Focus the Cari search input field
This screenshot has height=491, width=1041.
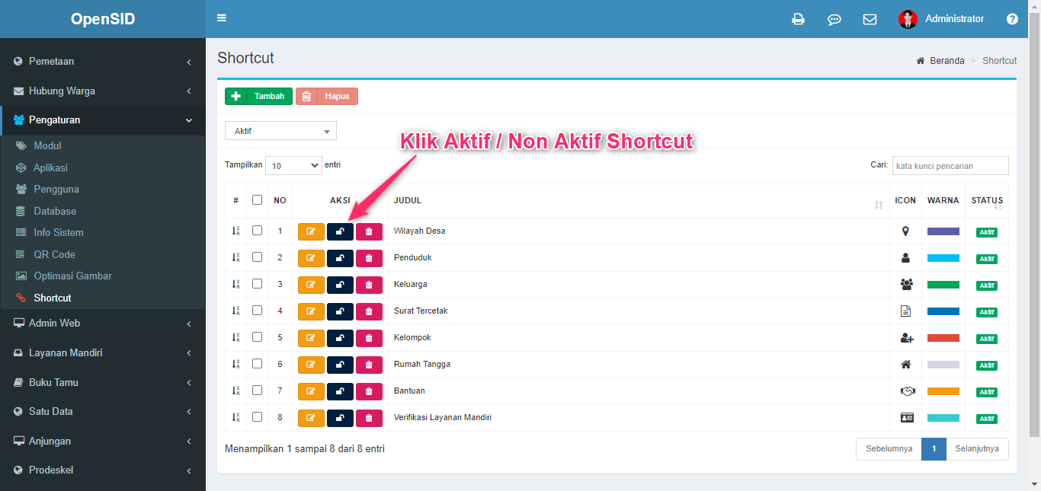[950, 166]
